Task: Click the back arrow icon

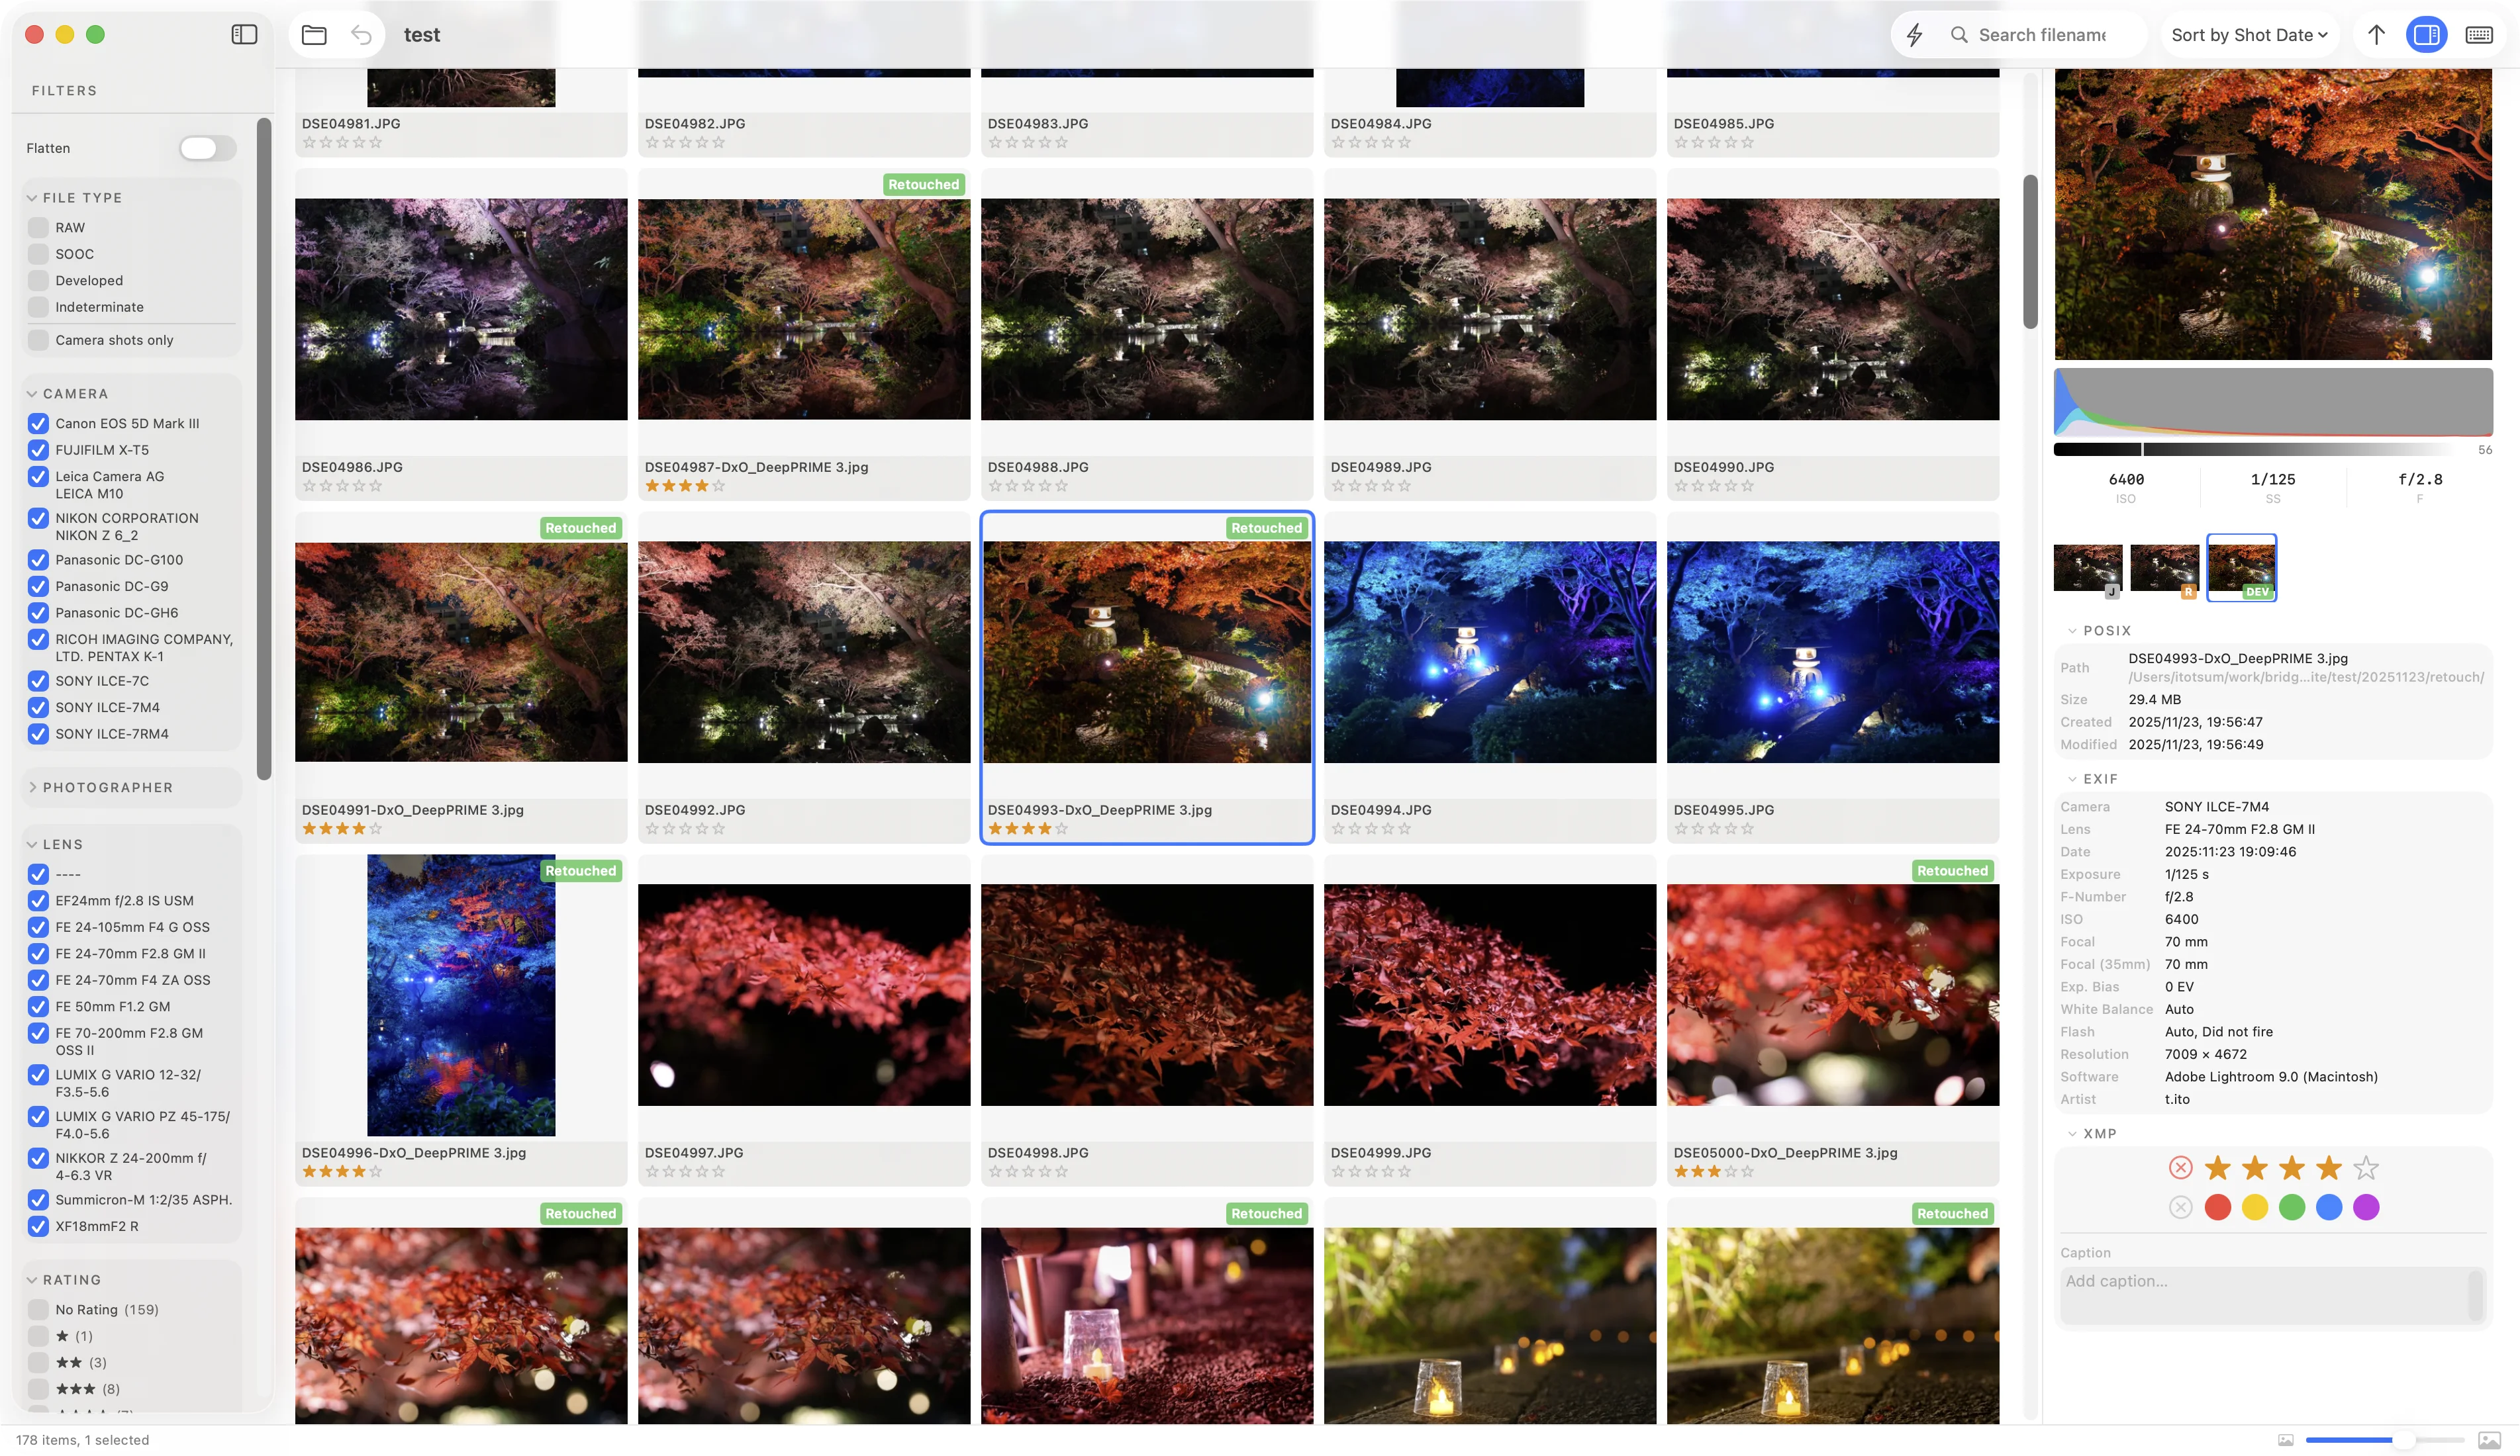Action: (x=361, y=35)
